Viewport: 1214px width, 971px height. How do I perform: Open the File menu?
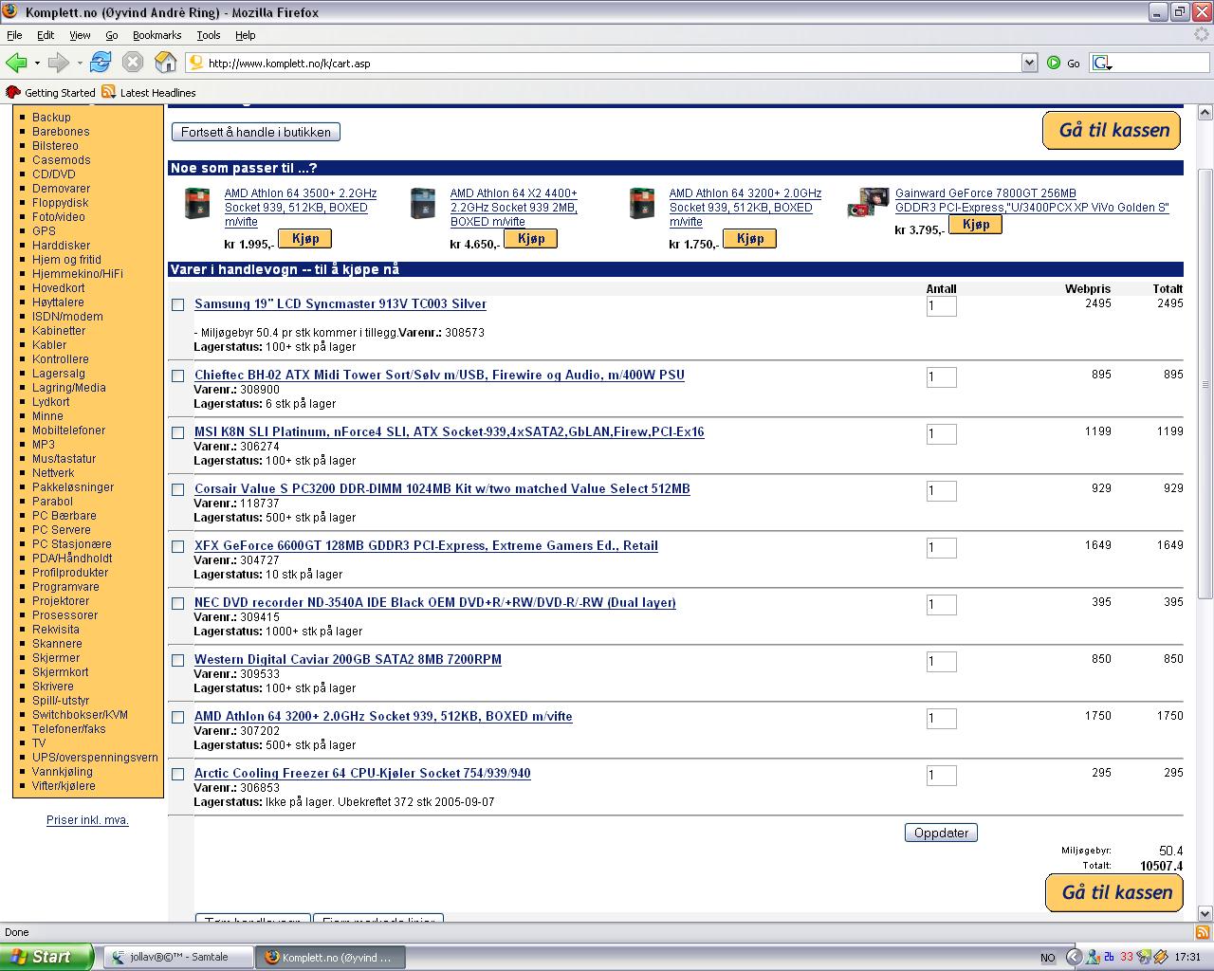[14, 35]
